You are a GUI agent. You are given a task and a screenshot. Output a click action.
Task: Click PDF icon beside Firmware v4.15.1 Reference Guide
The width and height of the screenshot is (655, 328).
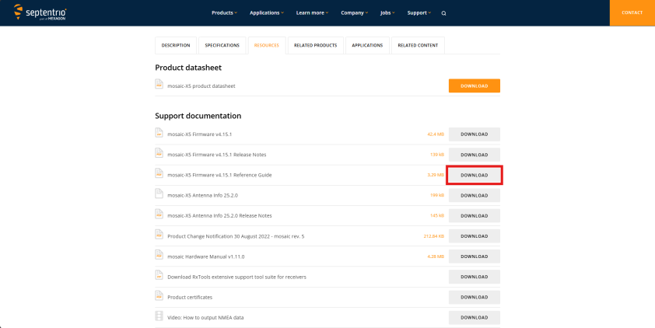[x=159, y=173]
